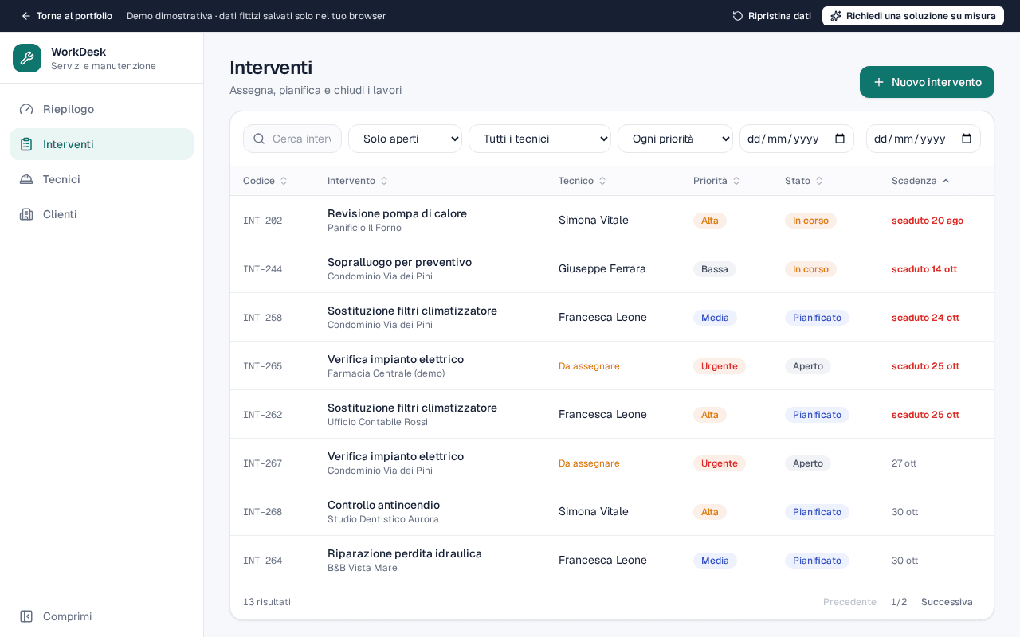The width and height of the screenshot is (1020, 637).
Task: Collapse the sidebar with Comprimi
Action: pyautogui.click(x=101, y=616)
